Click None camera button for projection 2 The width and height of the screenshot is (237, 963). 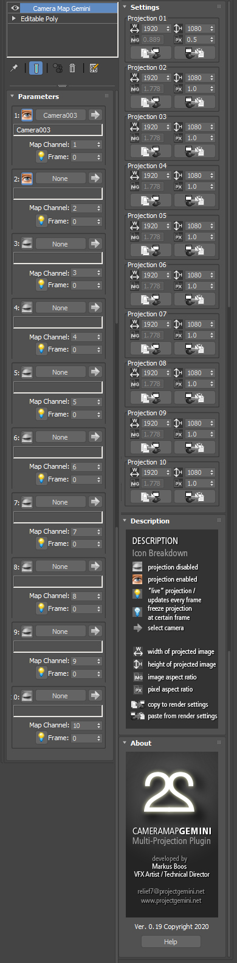[x=60, y=179]
